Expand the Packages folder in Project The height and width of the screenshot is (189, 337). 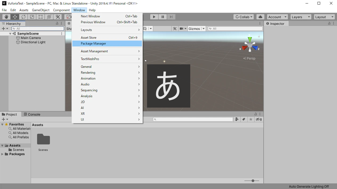(x=2, y=154)
